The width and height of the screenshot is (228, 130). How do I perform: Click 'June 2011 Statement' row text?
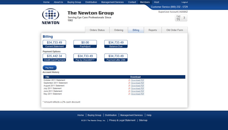pyautogui.click(x=53, y=91)
